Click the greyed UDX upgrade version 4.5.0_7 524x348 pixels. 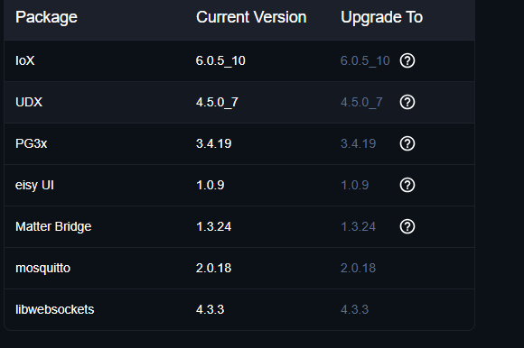click(361, 103)
